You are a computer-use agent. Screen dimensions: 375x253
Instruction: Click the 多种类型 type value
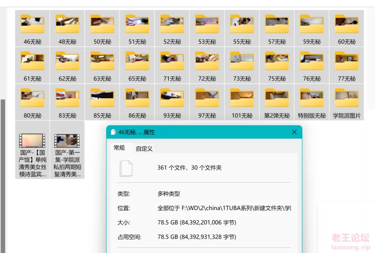[x=169, y=194]
